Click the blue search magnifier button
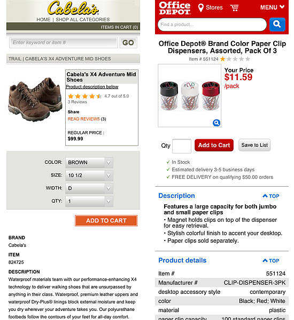The width and height of the screenshot is (294, 320). [277, 25]
